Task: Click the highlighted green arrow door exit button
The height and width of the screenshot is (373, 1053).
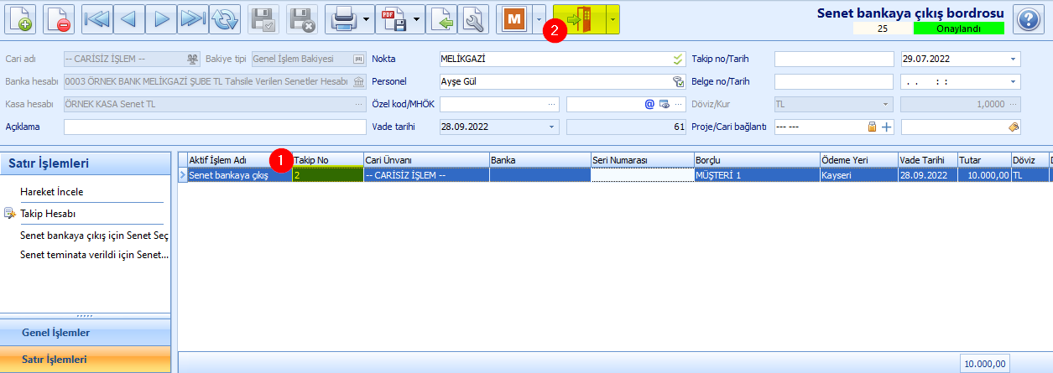Action: coord(580,18)
